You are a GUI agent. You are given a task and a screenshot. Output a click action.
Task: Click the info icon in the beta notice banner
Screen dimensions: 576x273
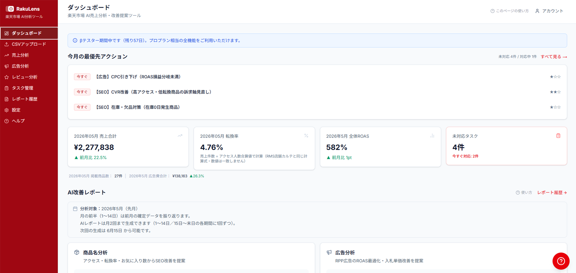[x=75, y=40]
